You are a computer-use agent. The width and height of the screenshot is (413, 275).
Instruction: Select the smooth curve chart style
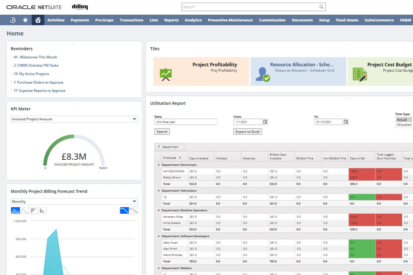point(124,210)
